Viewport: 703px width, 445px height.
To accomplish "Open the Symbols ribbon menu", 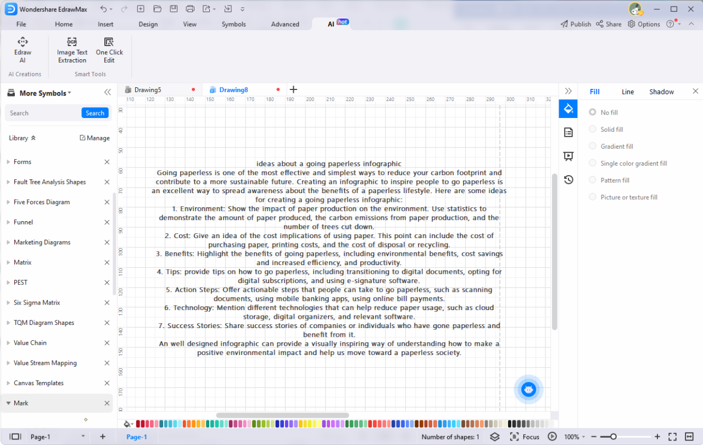I will tap(233, 24).
